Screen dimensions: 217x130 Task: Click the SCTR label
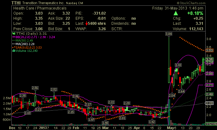pyautogui.click(x=117, y=29)
